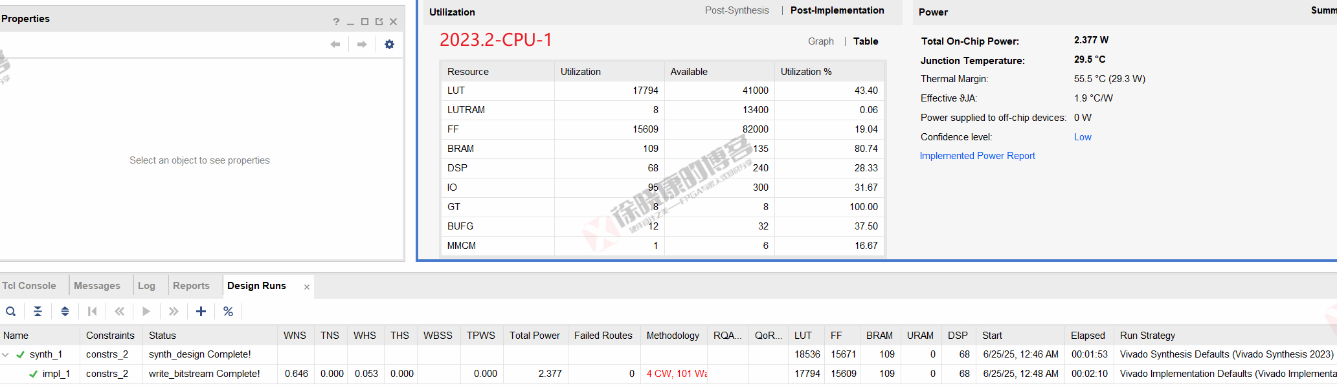Switch utilization to Post-Implementation
Image resolution: width=1337 pixels, height=386 pixels.
pyautogui.click(x=837, y=10)
